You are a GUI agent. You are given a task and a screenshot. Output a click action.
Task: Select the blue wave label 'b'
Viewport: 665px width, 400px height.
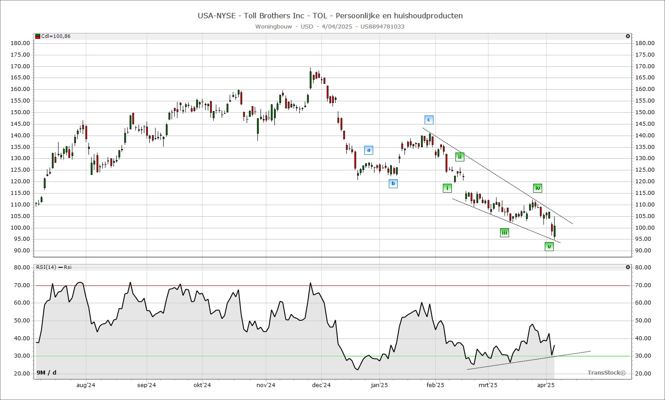pos(393,183)
